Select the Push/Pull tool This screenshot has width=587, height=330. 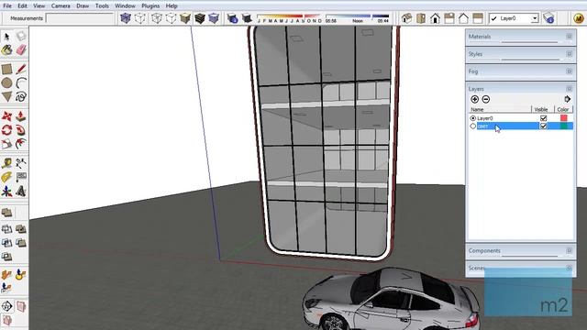pos(21,116)
